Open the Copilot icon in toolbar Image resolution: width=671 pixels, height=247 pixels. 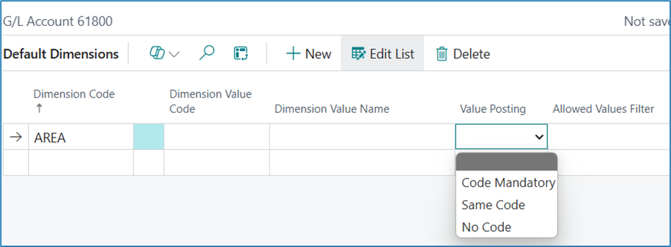point(157,53)
